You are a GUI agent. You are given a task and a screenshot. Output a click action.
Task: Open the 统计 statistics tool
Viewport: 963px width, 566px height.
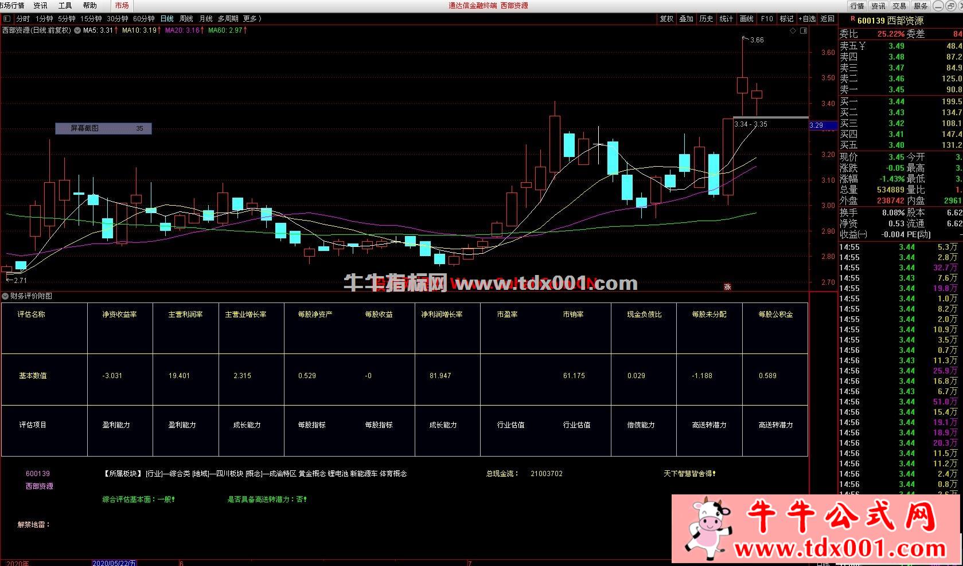point(727,19)
